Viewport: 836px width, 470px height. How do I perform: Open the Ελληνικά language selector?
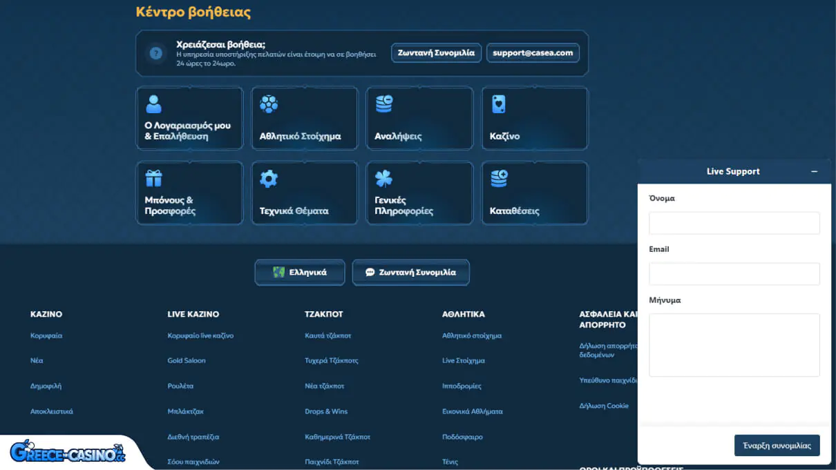(301, 273)
